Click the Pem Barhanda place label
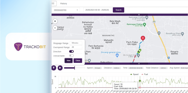Image resolution: width=188 pixels, height=93 pixels. [96, 47]
